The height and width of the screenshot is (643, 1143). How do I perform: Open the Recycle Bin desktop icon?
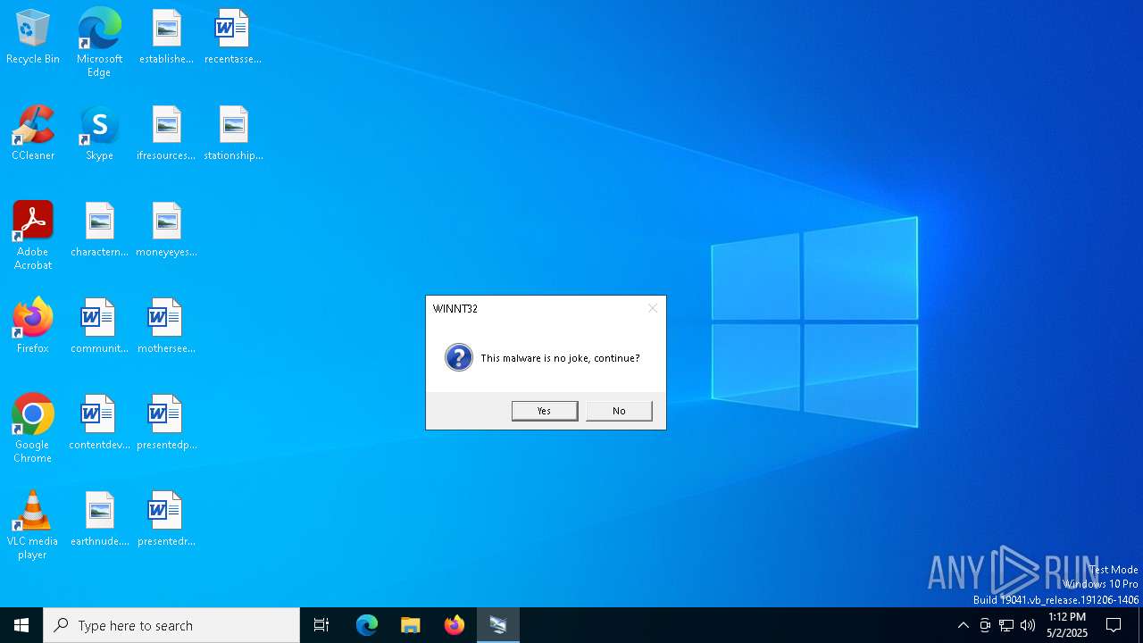pos(33,38)
